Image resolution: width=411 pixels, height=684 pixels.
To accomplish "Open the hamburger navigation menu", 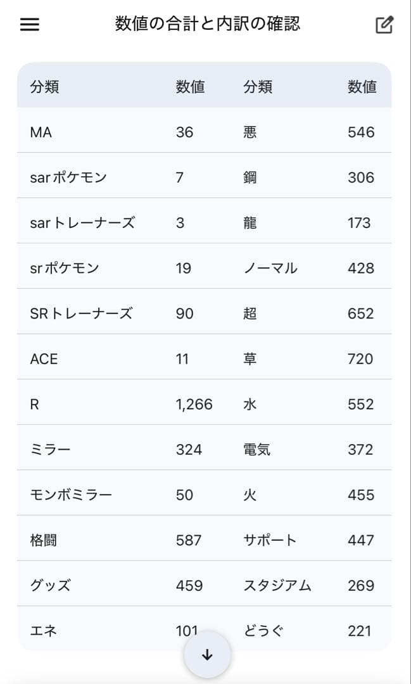I will [x=28, y=24].
